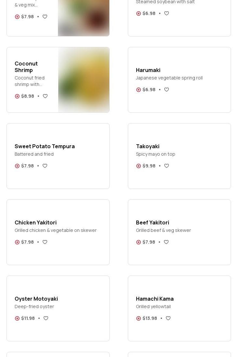The image size is (244, 357).
Task: Heart the Hamachi Kama item
Action: click(x=168, y=318)
